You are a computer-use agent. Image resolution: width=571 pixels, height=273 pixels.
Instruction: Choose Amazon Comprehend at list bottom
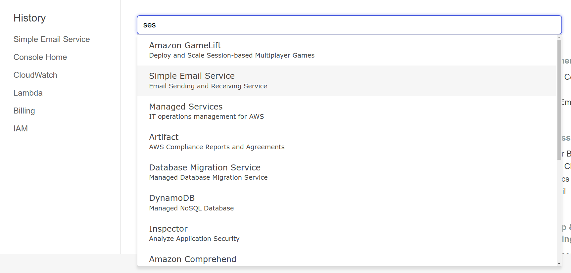(192, 259)
